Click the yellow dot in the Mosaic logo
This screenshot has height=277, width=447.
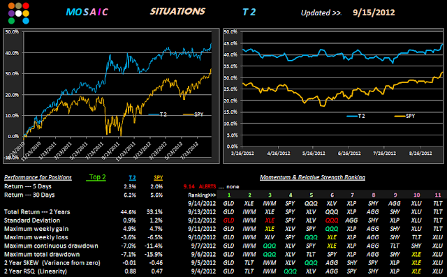coord(26,13)
